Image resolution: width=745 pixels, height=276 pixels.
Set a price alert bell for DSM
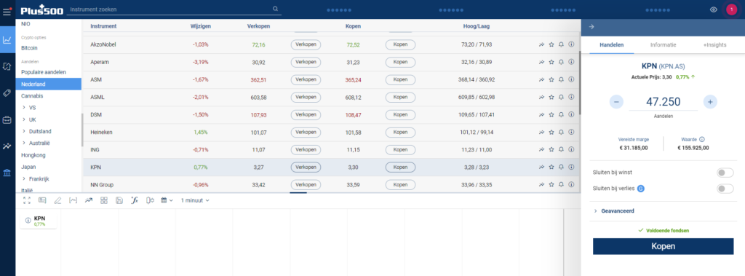coord(561,114)
